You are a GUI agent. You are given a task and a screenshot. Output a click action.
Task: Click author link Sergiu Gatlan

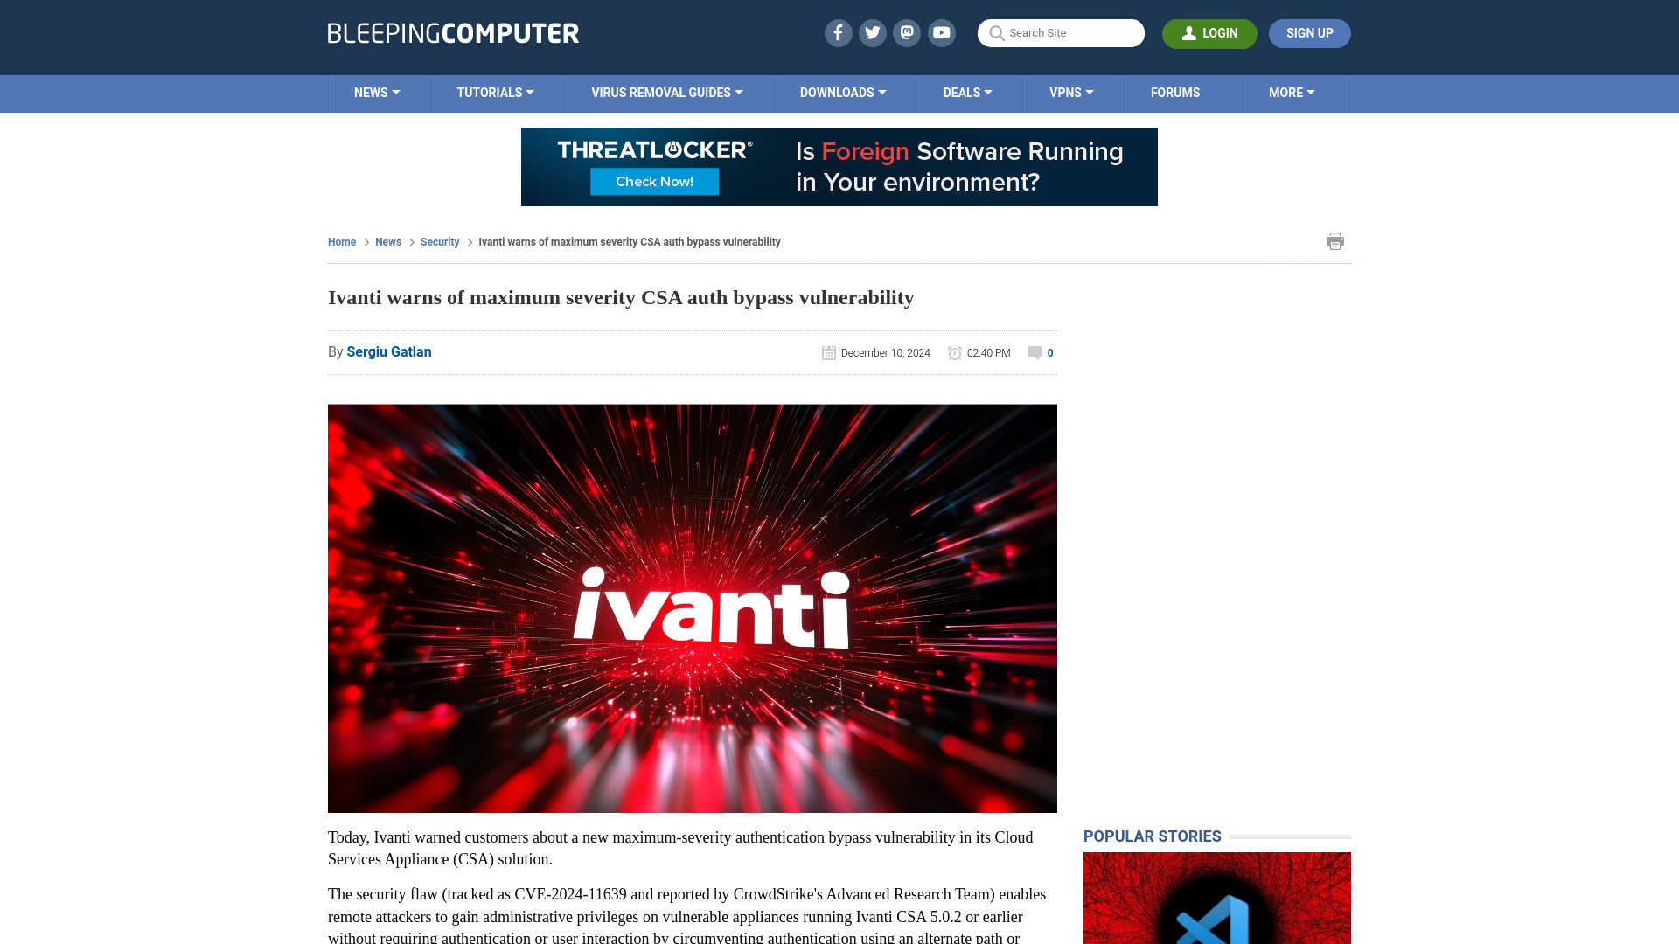pos(388,351)
